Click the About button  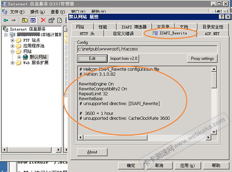(92, 152)
